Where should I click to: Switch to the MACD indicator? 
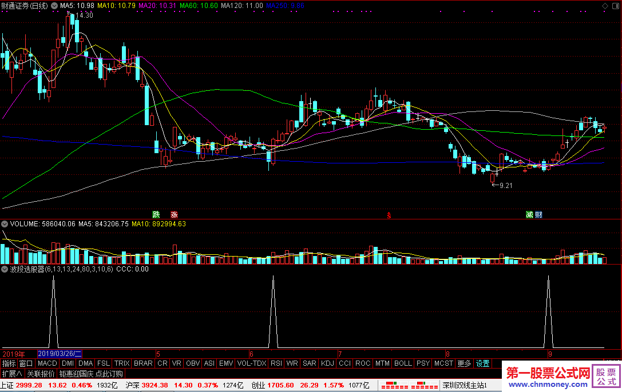click(47, 363)
